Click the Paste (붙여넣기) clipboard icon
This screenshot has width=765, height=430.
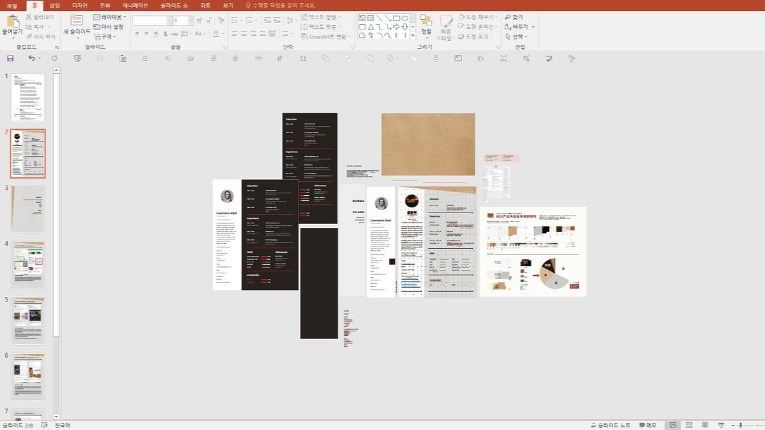[x=13, y=21]
